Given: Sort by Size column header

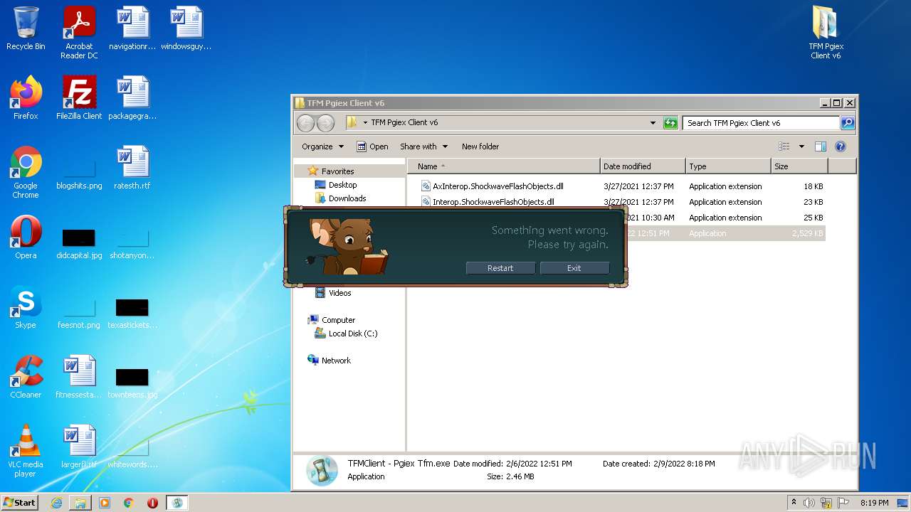Looking at the screenshot, I should click(799, 166).
